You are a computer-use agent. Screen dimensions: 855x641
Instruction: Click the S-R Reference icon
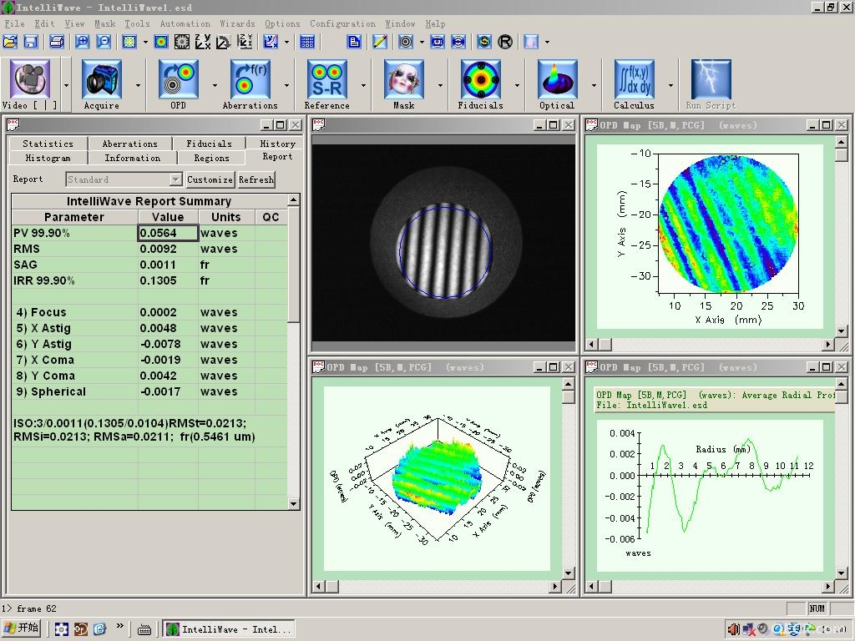coord(327,79)
